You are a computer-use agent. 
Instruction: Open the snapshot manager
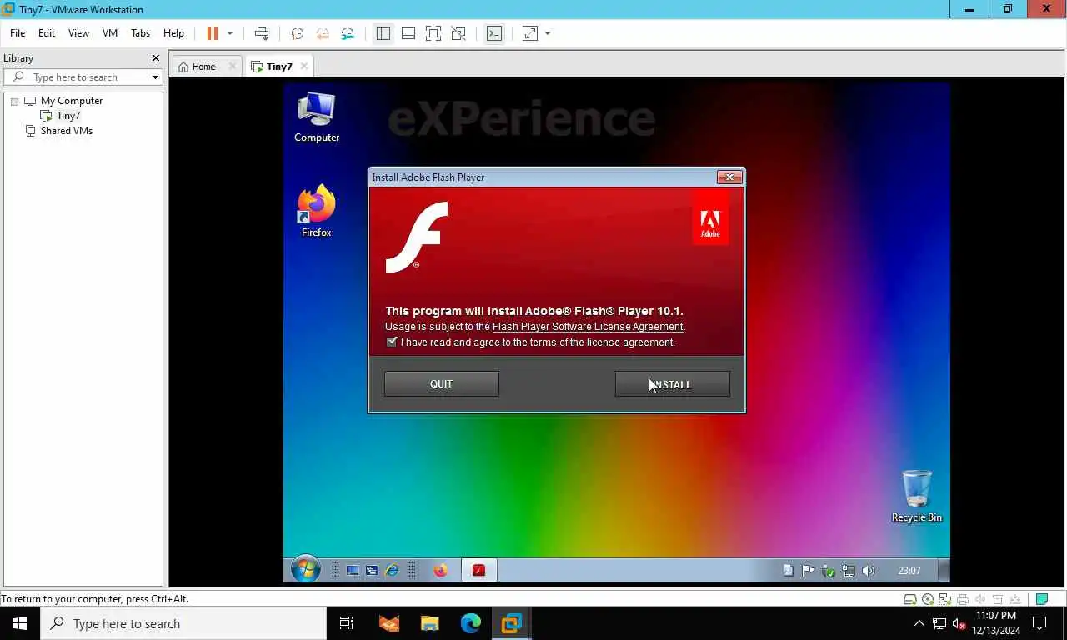coord(348,33)
